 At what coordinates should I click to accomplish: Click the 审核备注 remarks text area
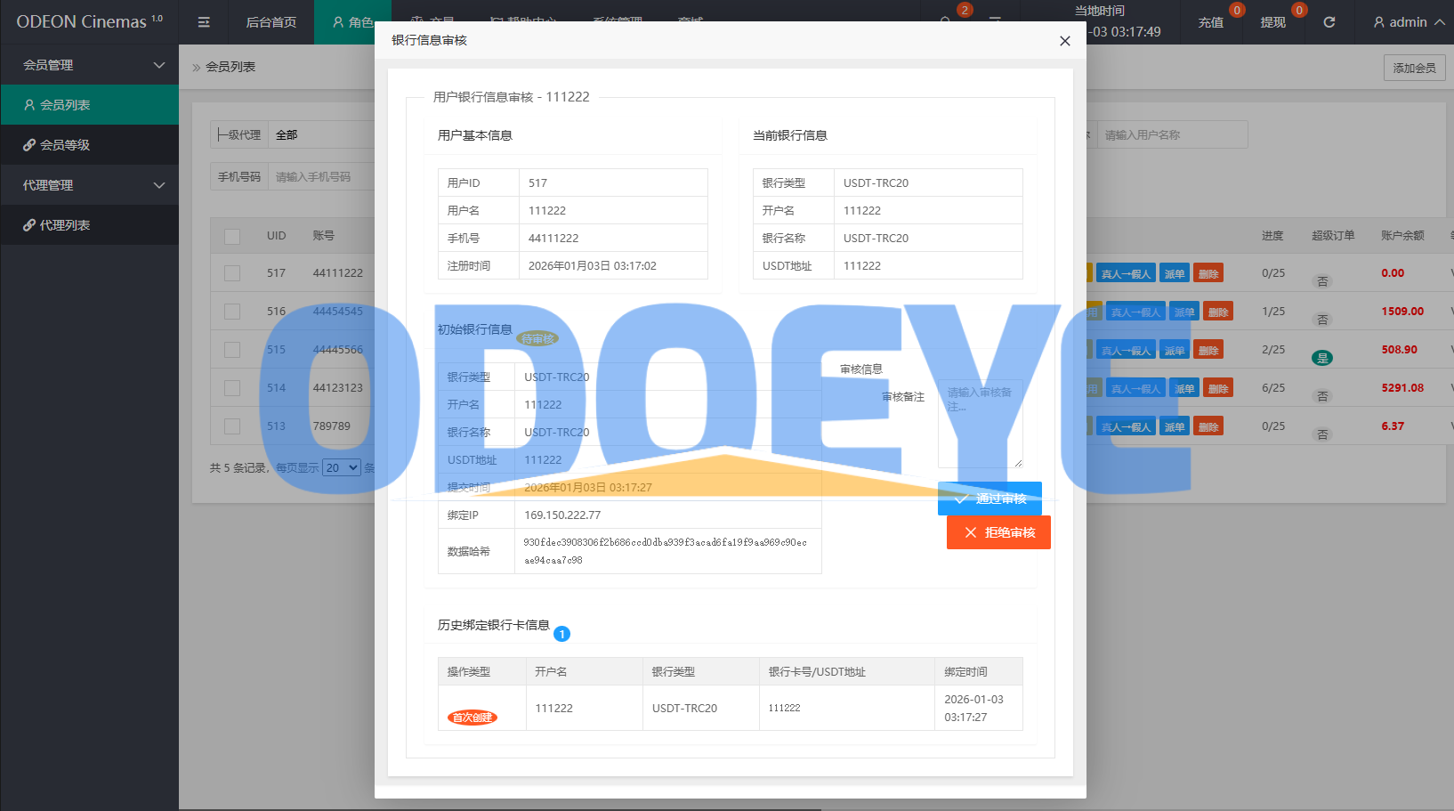pos(980,424)
